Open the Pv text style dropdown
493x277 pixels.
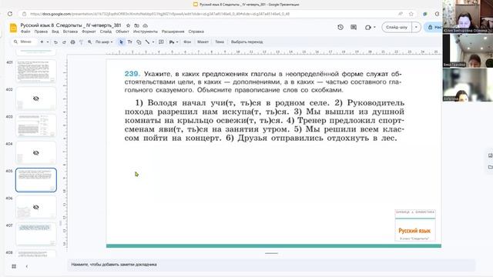pos(173,42)
